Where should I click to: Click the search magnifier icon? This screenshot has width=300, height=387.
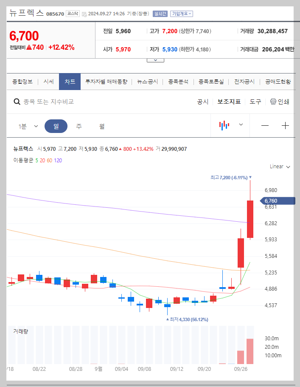[x=17, y=102]
